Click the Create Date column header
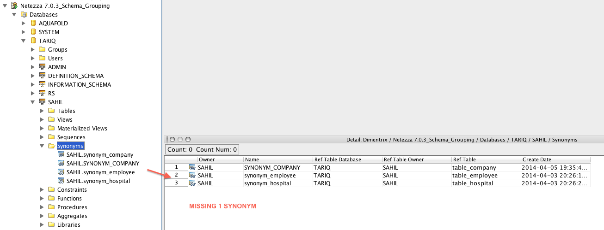This screenshot has height=230, width=604. click(x=555, y=159)
